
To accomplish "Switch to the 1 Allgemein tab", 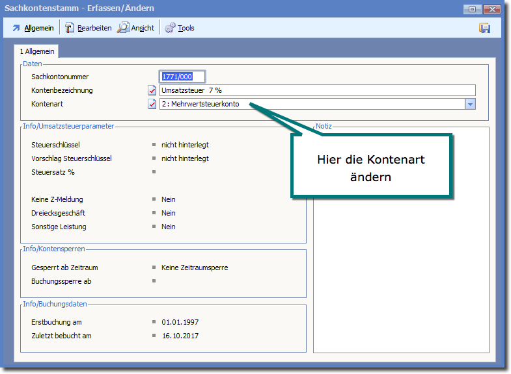I will (x=37, y=51).
